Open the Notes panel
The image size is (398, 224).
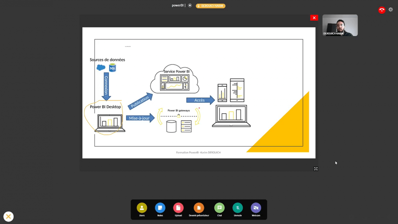[x=160, y=208]
